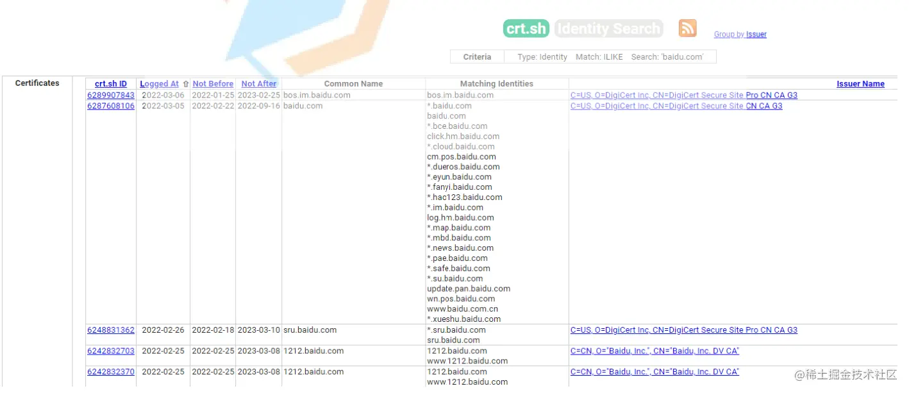
Task: Click the crt.sh logo
Action: (x=526, y=29)
